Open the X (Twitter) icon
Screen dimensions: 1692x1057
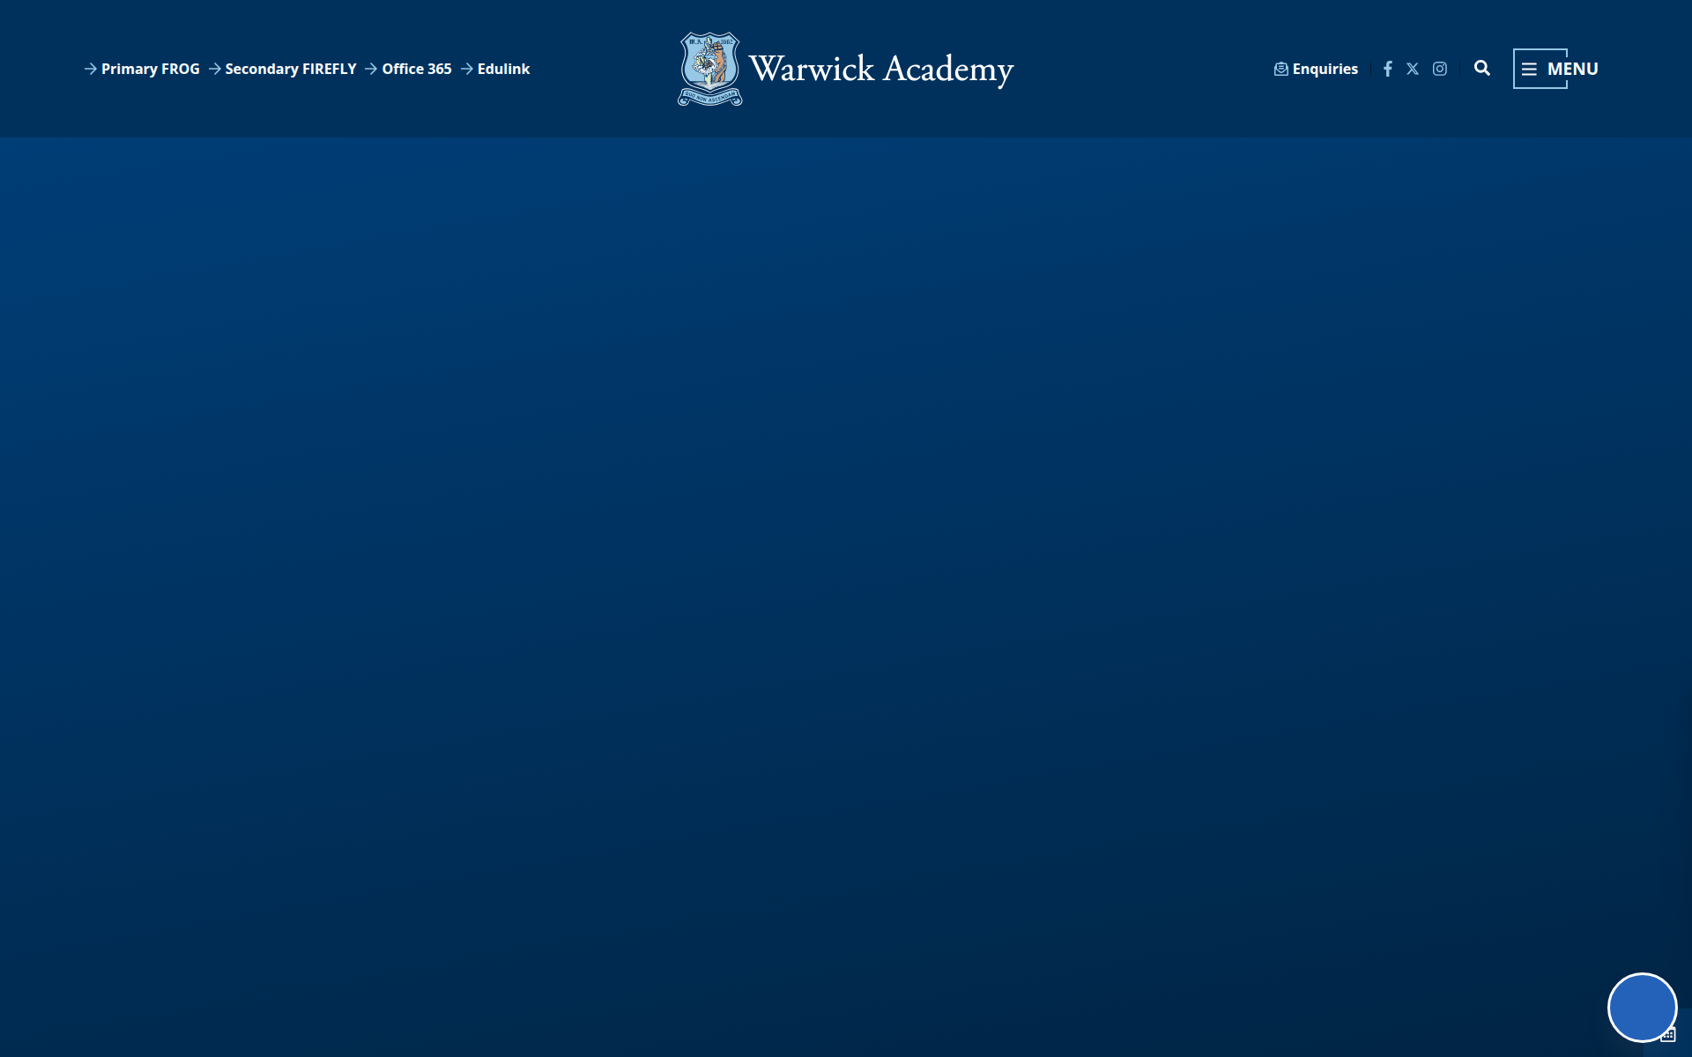(1413, 69)
